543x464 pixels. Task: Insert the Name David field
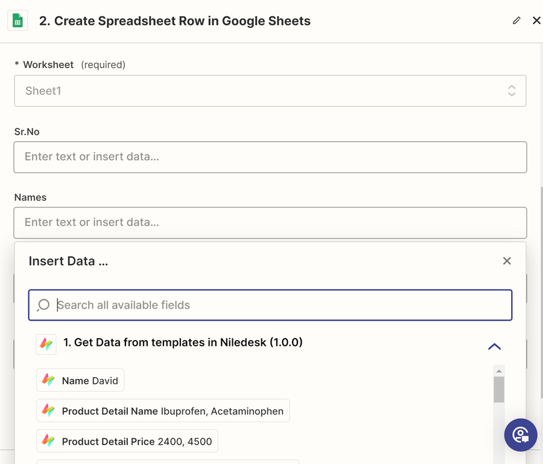click(x=80, y=380)
